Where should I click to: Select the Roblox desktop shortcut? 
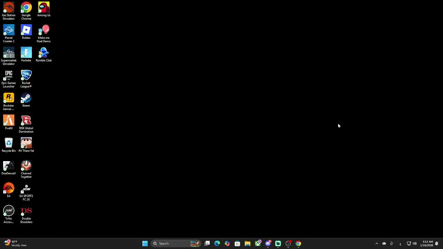click(26, 32)
